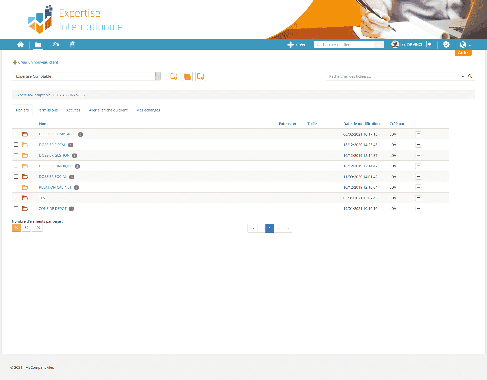Open actions menu for DOSSIER SOCIAL
Image resolution: width=487 pixels, height=380 pixels.
pyautogui.click(x=418, y=177)
